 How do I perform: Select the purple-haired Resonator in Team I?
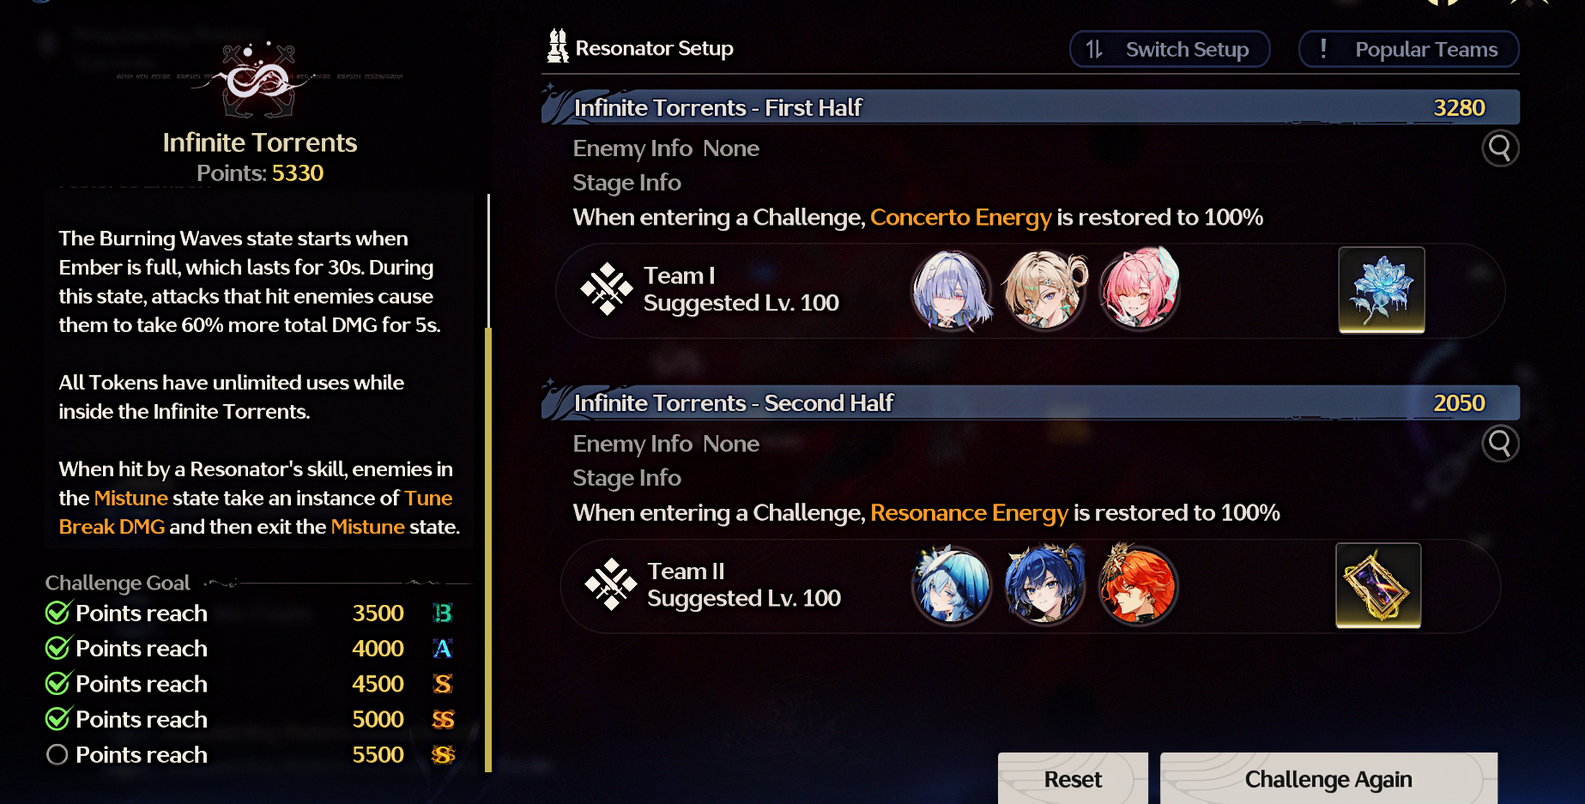point(951,291)
